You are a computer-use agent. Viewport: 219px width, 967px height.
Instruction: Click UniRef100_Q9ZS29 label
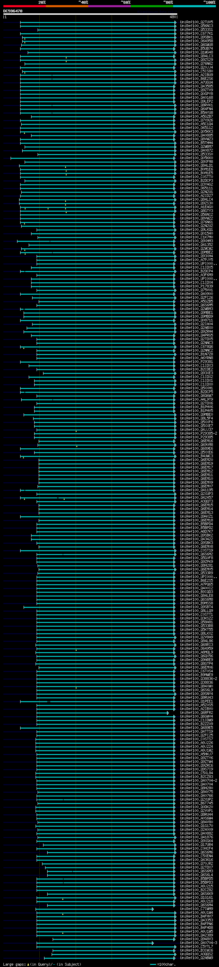coord(196,60)
